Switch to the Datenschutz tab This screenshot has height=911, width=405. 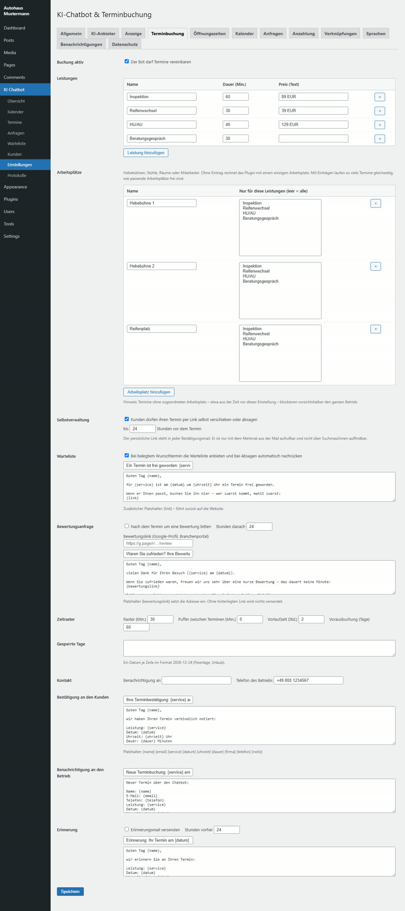tap(125, 44)
